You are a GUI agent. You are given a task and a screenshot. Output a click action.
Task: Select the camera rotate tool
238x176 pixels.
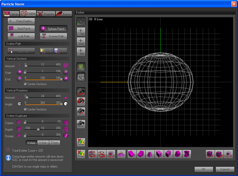pos(81,102)
